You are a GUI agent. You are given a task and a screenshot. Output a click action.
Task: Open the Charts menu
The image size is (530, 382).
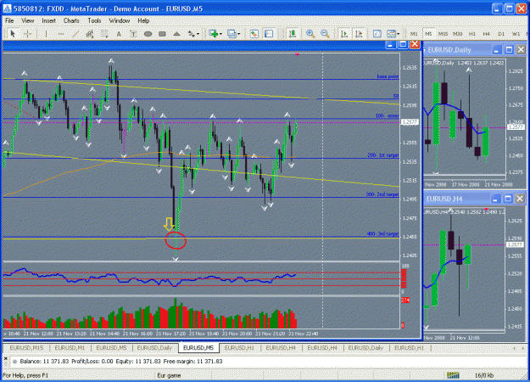(71, 20)
